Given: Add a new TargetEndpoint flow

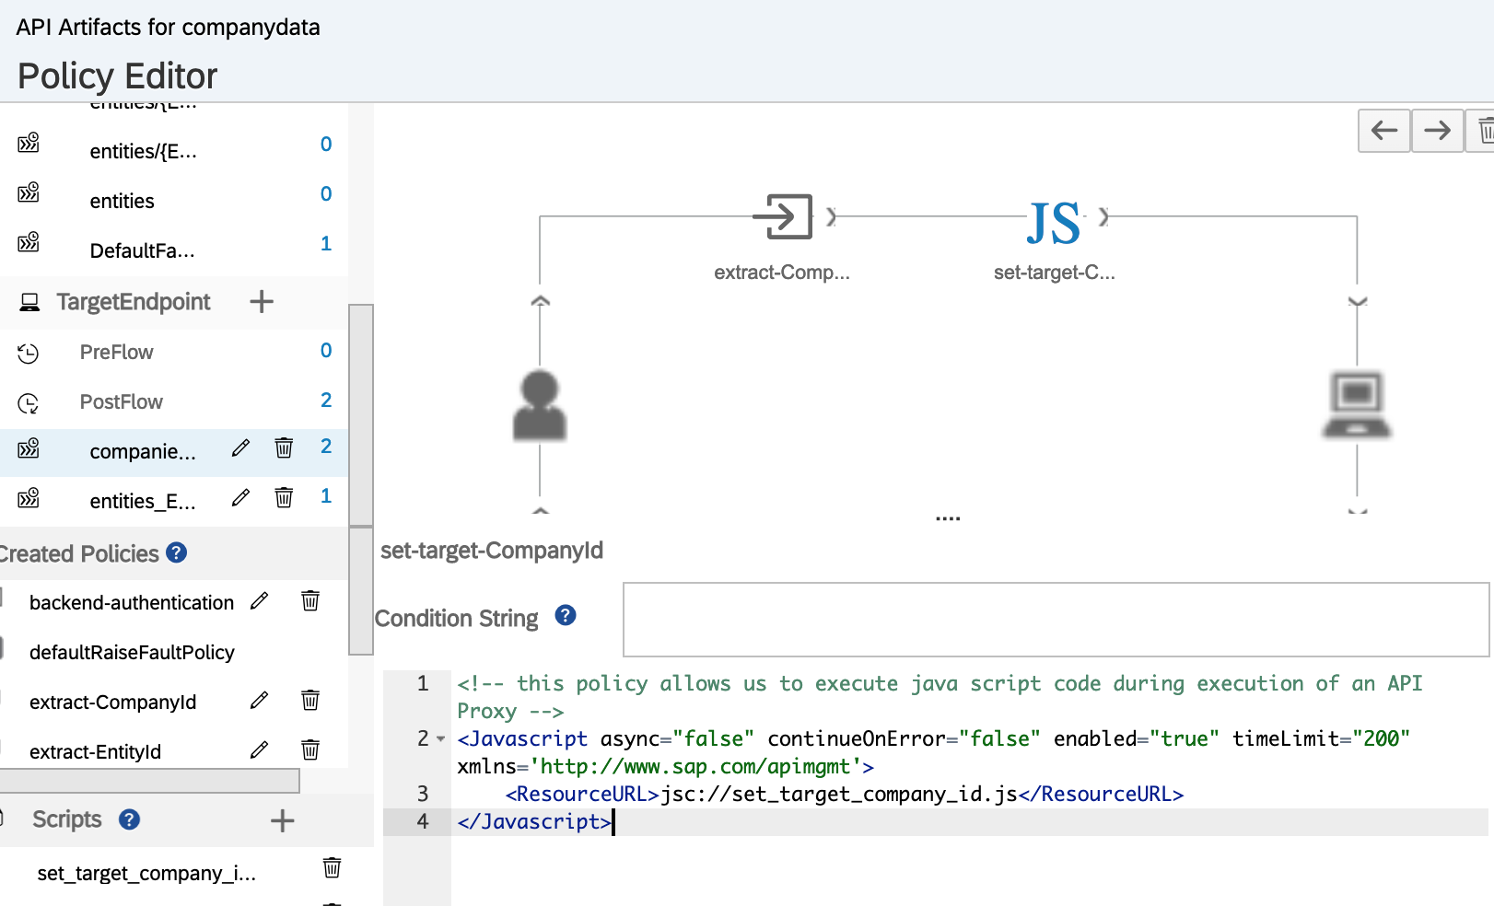Looking at the screenshot, I should tap(262, 302).
